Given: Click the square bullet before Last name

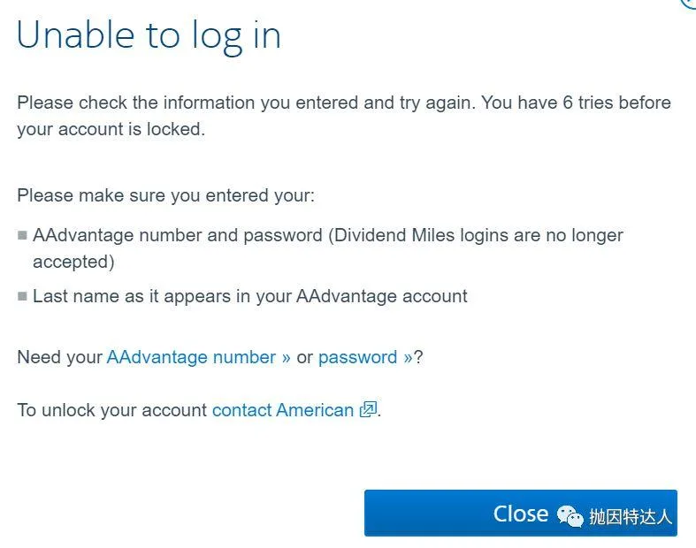Looking at the screenshot, I should (x=22, y=297).
